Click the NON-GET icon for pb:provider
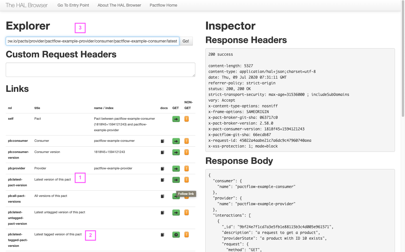The height and width of the screenshot is (252, 405). click(x=186, y=168)
